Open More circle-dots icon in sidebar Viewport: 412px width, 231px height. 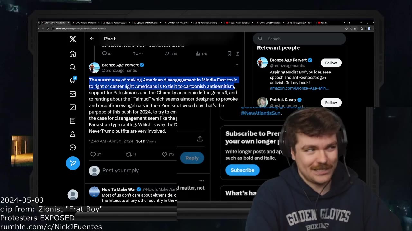pos(73,148)
